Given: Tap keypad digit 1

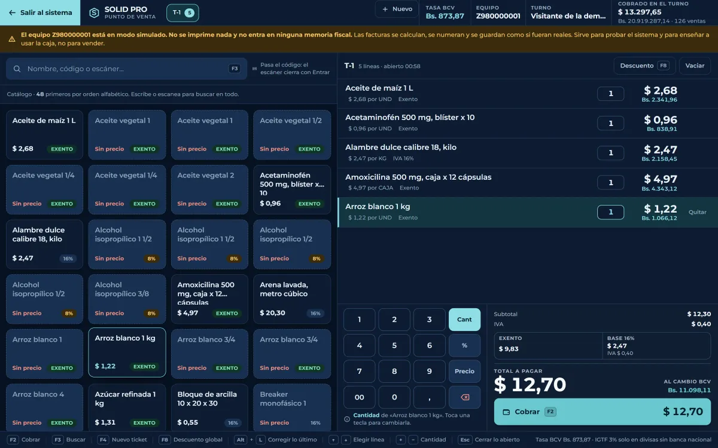Looking at the screenshot, I should (360, 320).
